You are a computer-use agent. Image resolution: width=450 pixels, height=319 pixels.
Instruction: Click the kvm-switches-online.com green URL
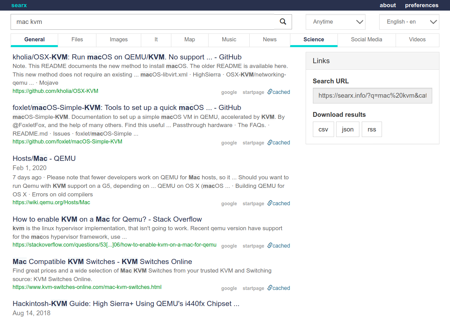click(87, 287)
